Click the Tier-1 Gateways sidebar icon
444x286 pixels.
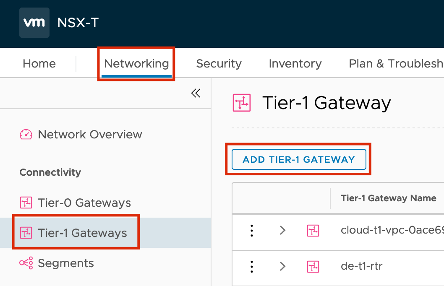tap(26, 233)
